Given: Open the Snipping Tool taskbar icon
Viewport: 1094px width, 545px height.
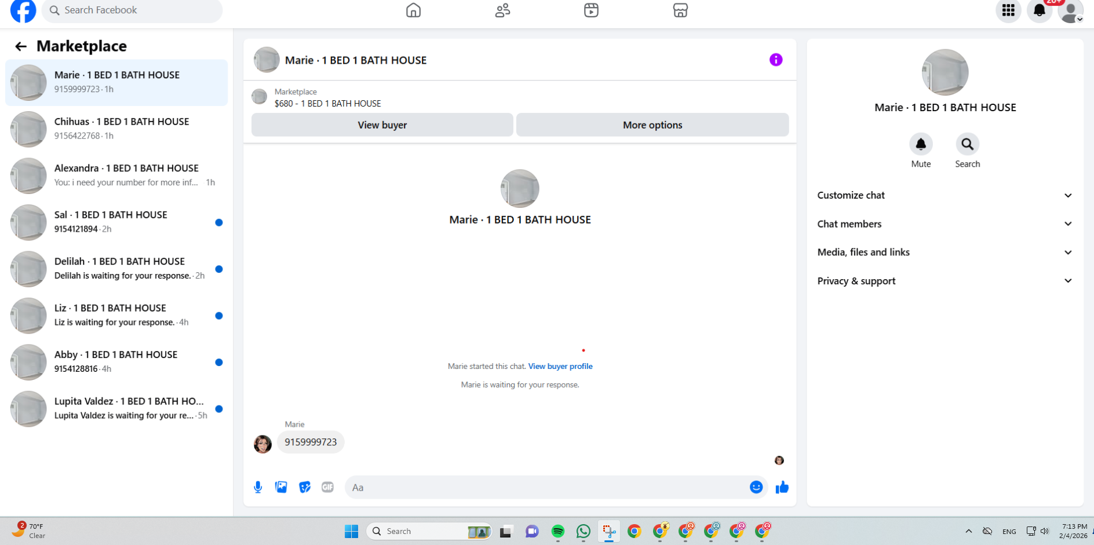Looking at the screenshot, I should (x=609, y=531).
